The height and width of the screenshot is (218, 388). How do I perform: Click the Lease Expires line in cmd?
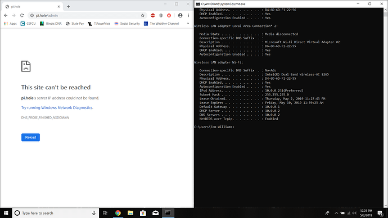tap(261, 103)
